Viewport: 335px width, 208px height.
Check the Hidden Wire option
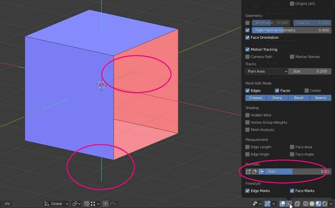click(x=248, y=115)
